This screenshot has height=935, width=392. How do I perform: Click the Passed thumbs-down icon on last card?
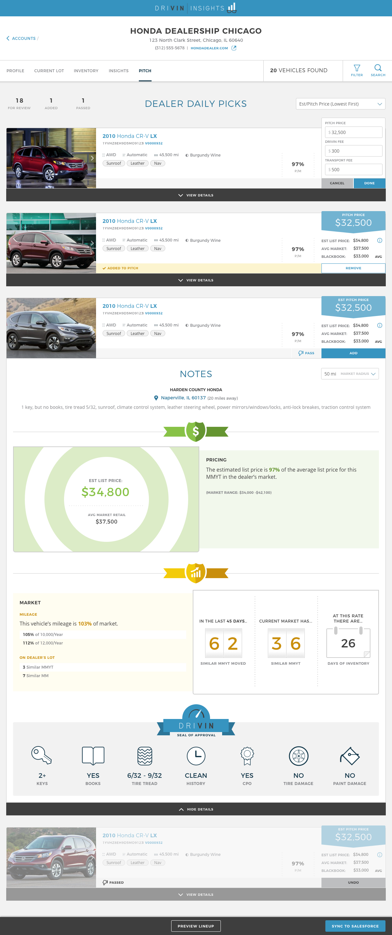(x=105, y=882)
